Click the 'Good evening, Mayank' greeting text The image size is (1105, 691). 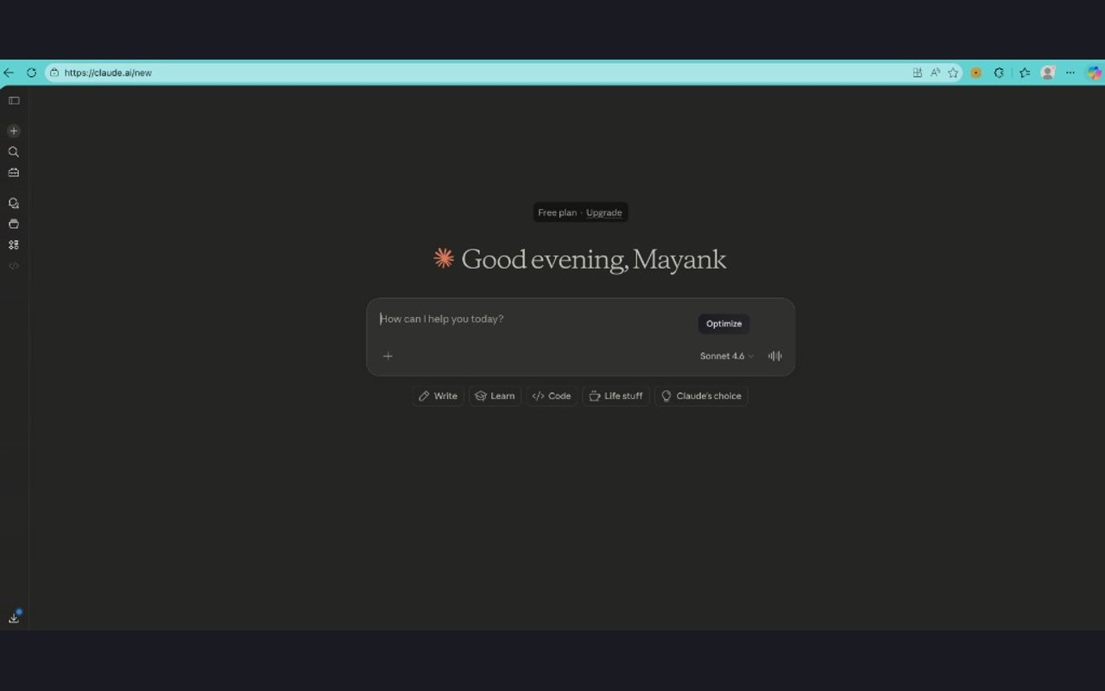click(594, 259)
